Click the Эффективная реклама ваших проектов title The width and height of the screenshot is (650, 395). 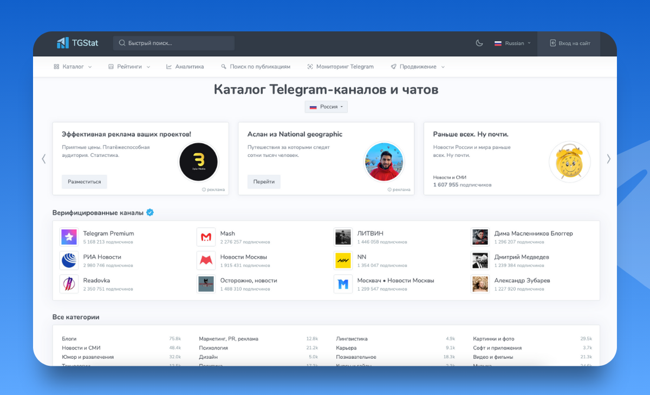point(126,134)
